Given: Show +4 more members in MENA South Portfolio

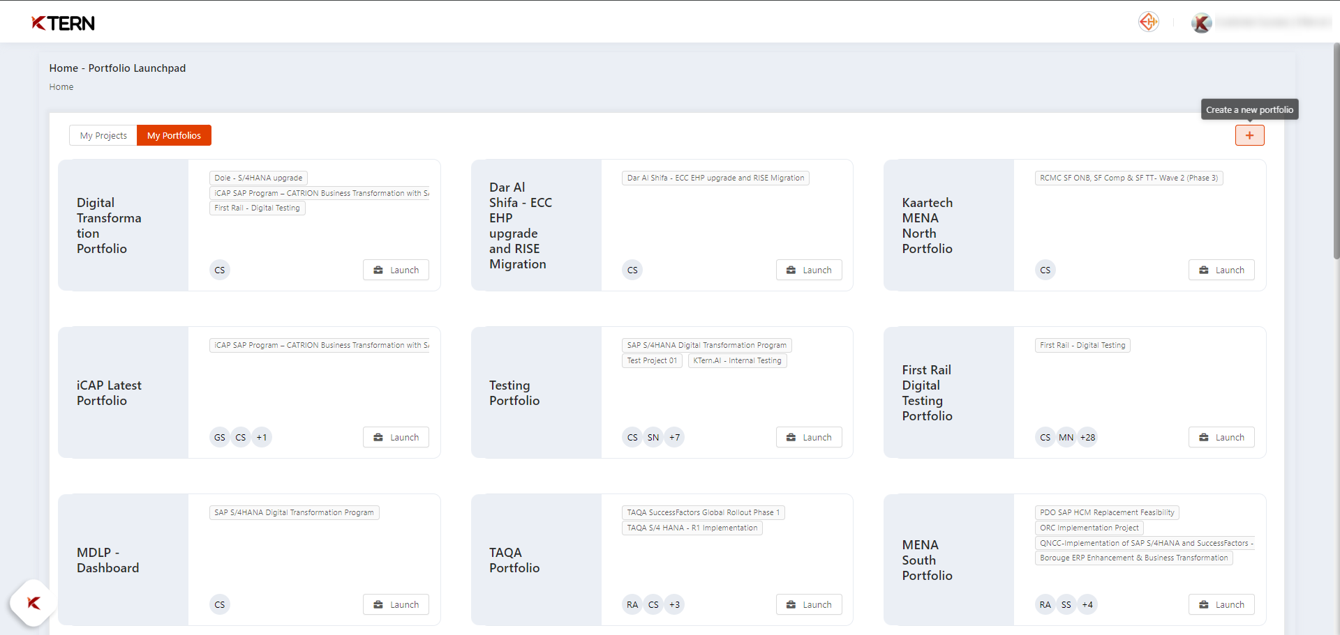Looking at the screenshot, I should coord(1087,604).
